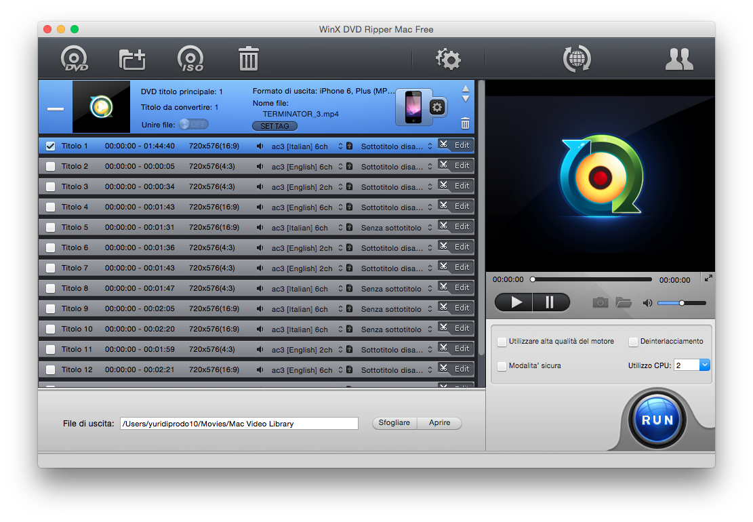Open Titolo 11 audio track selector

pyautogui.click(x=340, y=349)
